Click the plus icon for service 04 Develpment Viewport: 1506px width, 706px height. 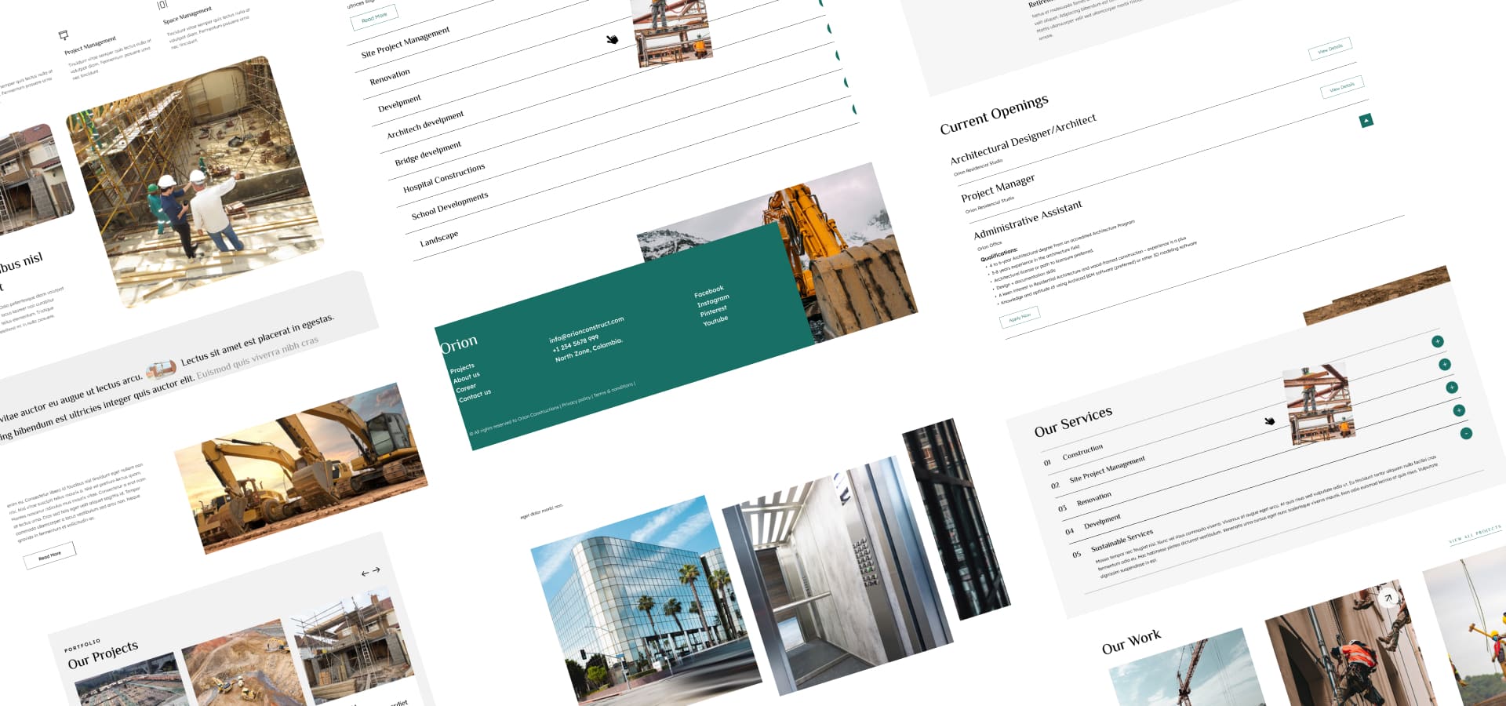1459,410
